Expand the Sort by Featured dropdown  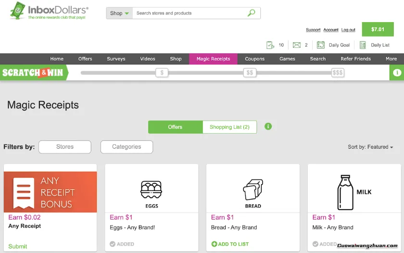[x=370, y=147]
